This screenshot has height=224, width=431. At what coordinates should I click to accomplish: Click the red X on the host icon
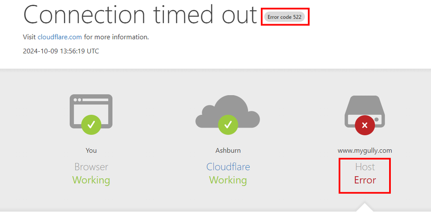365,126
